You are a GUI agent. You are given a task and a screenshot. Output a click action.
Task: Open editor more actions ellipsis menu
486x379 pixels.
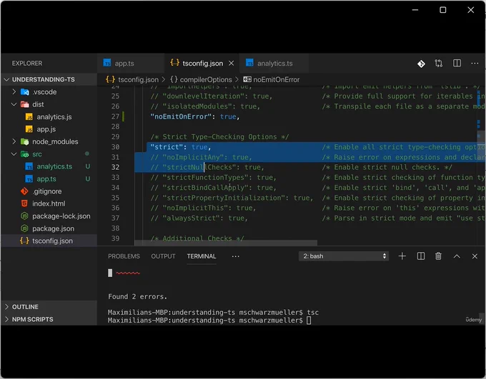(x=475, y=63)
